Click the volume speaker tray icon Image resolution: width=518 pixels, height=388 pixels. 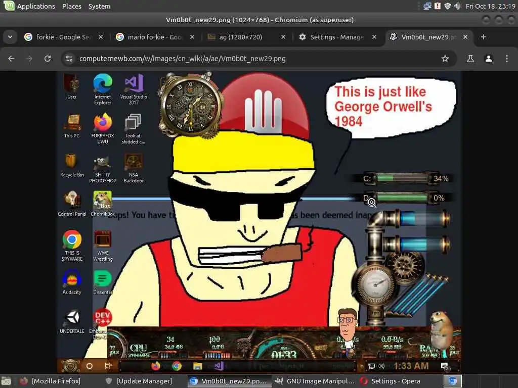[x=457, y=6]
